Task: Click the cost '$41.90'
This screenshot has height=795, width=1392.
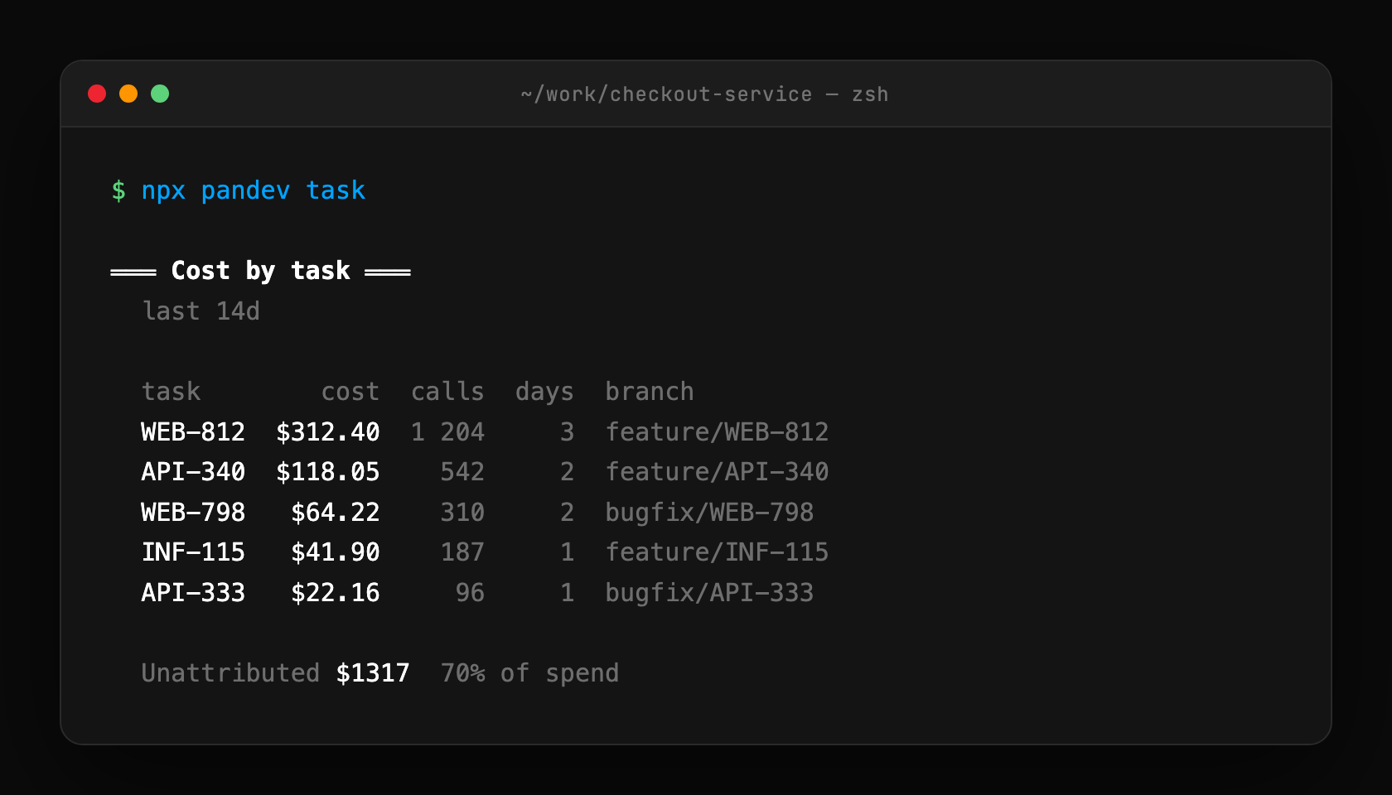Action: (x=336, y=552)
